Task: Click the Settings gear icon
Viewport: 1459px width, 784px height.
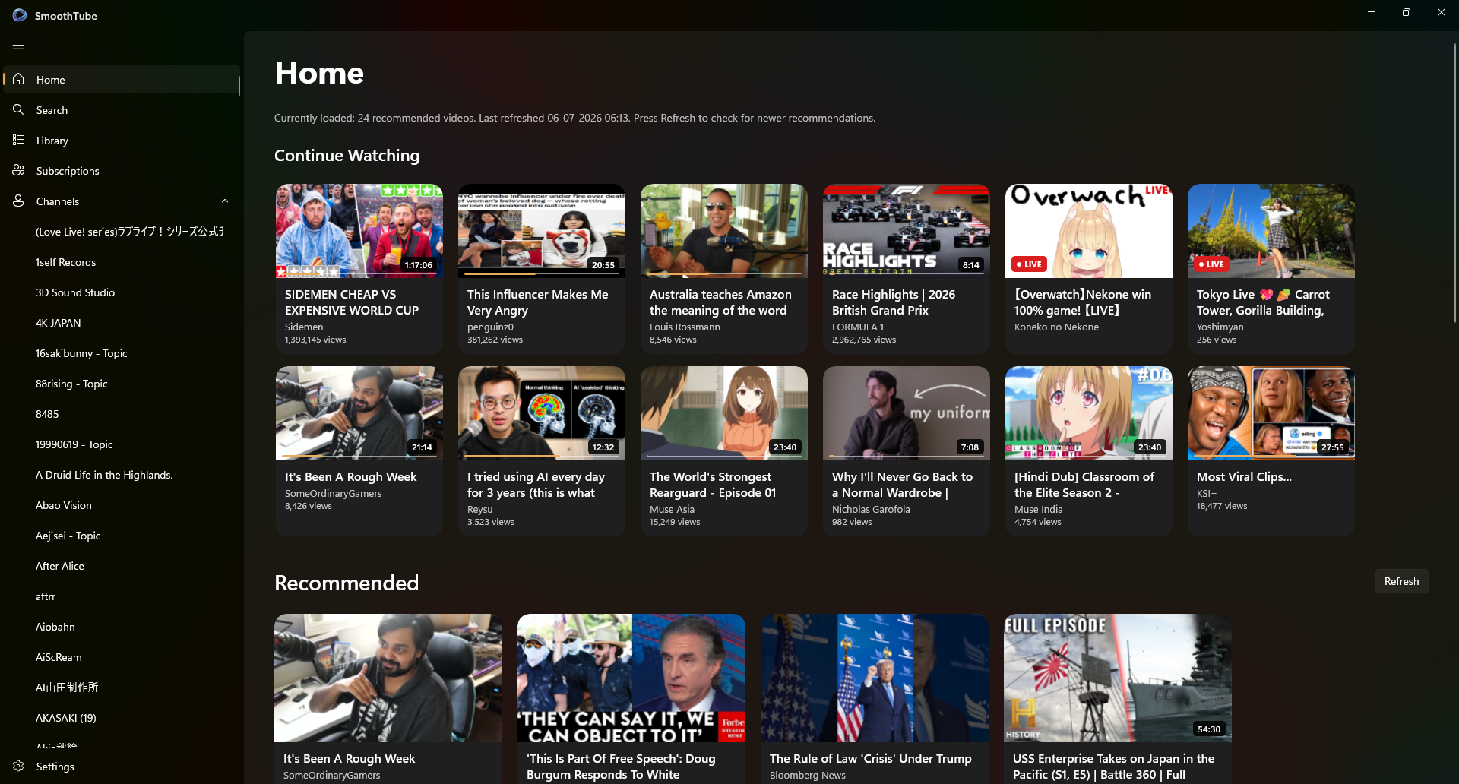Action: click(18, 766)
